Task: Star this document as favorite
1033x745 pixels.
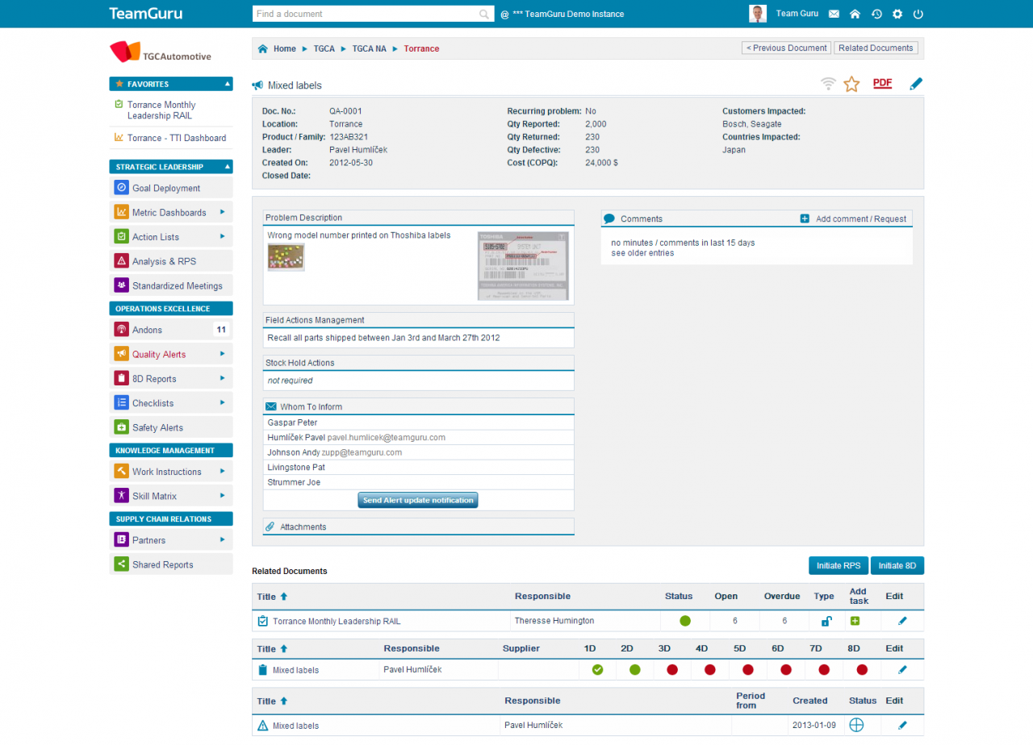Action: click(851, 84)
